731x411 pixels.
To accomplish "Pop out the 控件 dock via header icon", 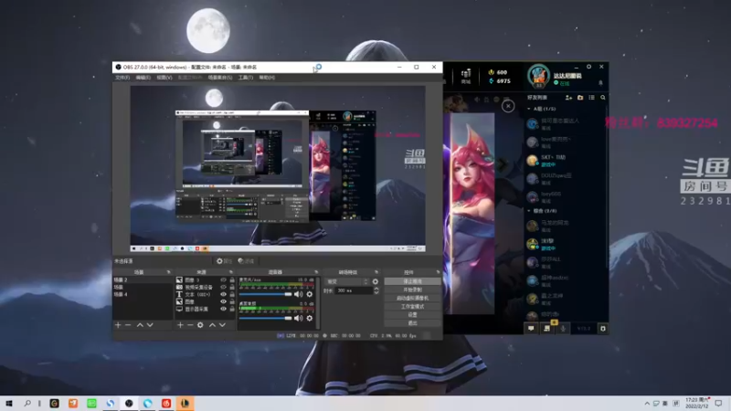I will (438, 272).
